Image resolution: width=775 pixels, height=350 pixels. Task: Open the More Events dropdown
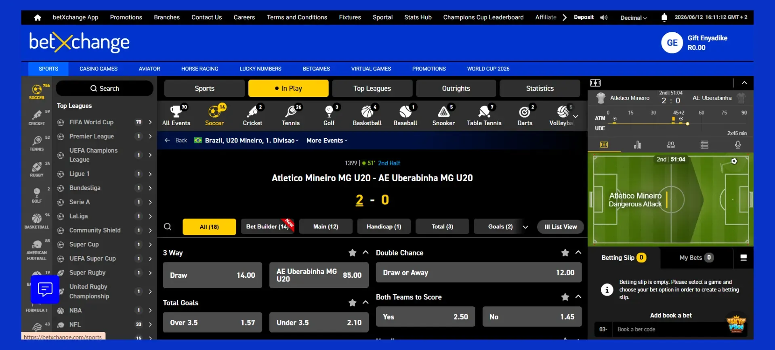[327, 140]
